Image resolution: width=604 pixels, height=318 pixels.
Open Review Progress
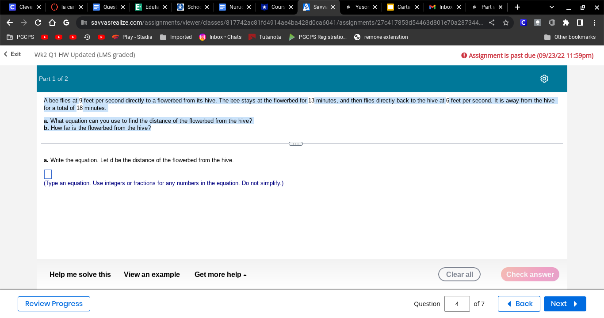tap(54, 304)
